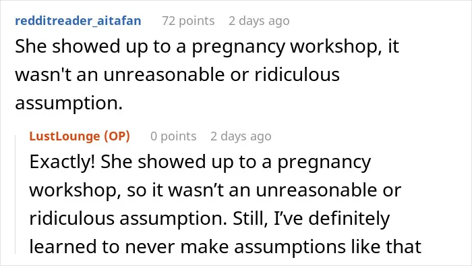The height and width of the screenshot is (266, 472).
Task: Open LustLounge reply's 2 days ago timestamp
Action: (x=241, y=136)
